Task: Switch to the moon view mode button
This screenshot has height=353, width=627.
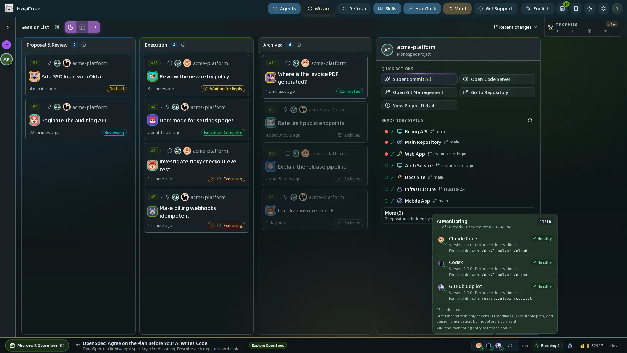Action: [71, 27]
